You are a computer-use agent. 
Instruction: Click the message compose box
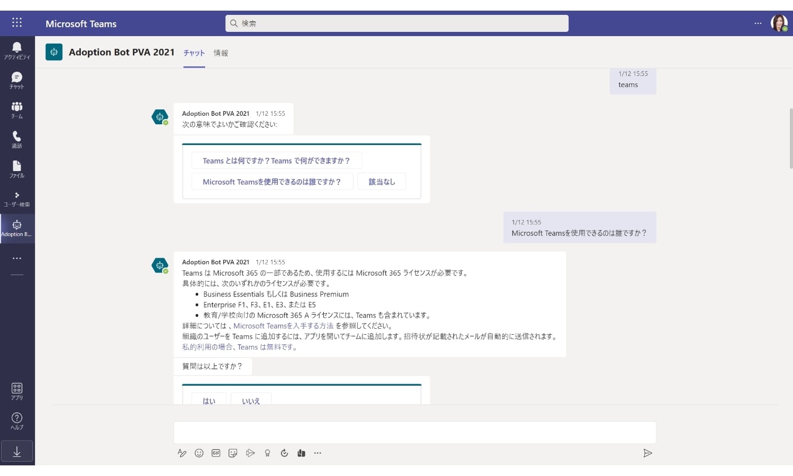pyautogui.click(x=415, y=433)
